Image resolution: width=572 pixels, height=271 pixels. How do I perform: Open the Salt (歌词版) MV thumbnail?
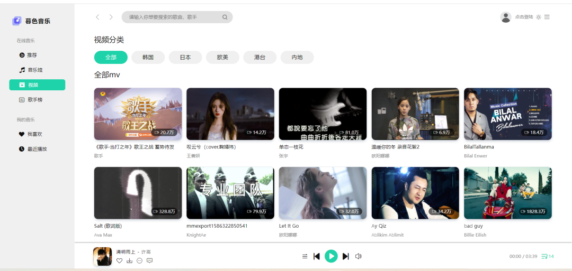(138, 193)
